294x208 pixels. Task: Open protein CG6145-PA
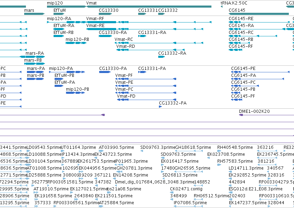tap(244, 75)
